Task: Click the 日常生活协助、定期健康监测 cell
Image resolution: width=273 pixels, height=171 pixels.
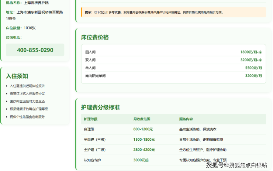Action: pyautogui.click(x=201, y=140)
